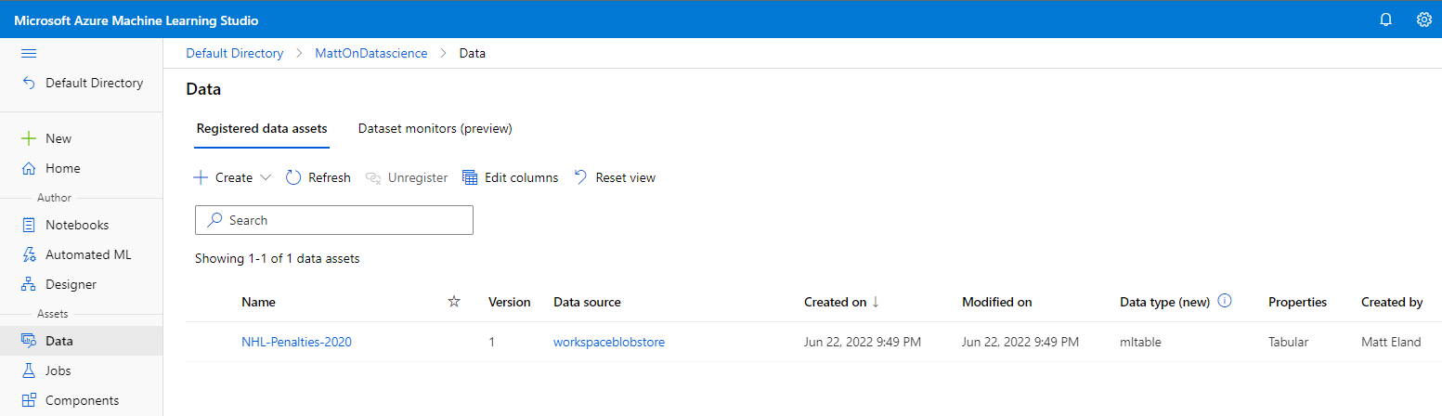The width and height of the screenshot is (1442, 416).
Task: Click the Notebooks icon in sidebar
Action: 29,226
